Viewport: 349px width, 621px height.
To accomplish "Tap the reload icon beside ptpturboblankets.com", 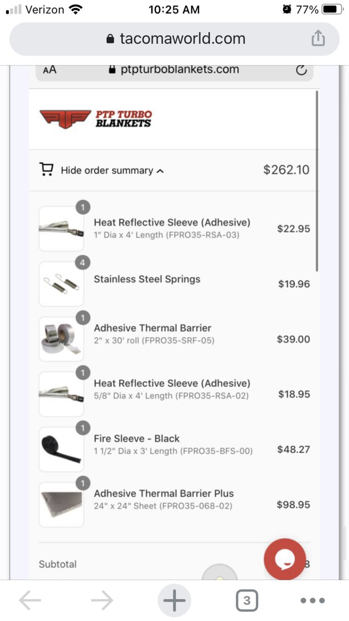I will point(301,70).
